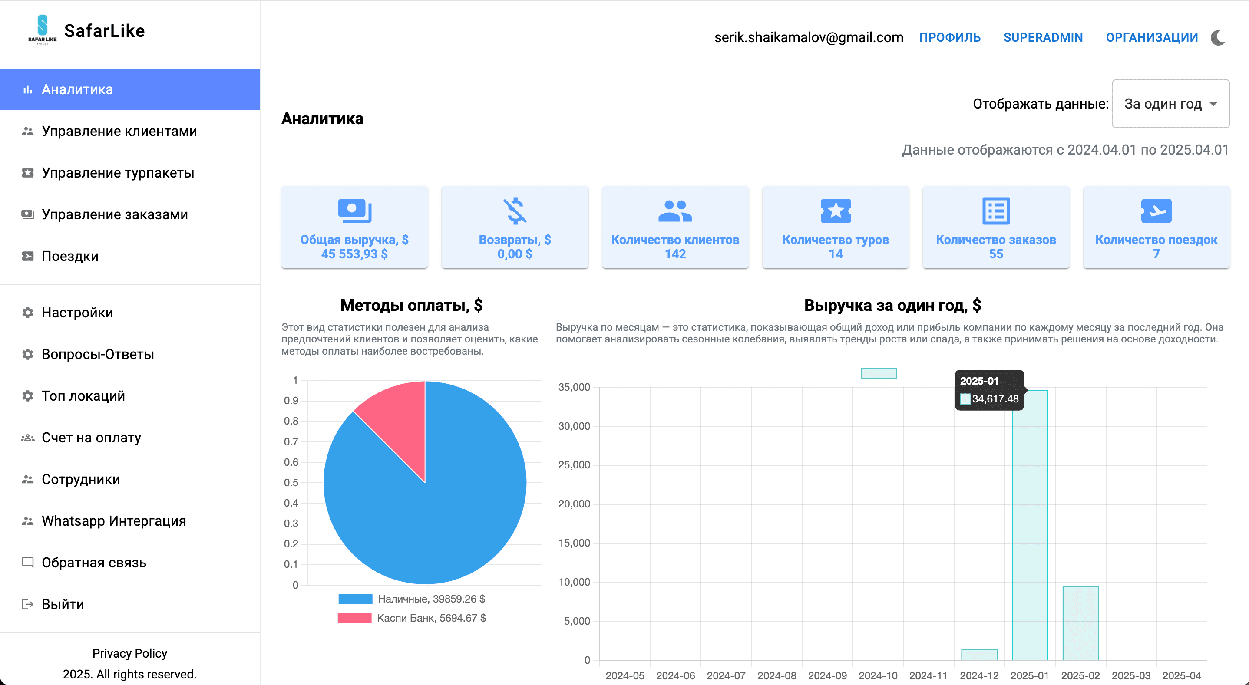Go to ОРГАНИЗАЦИИ page
Image resolution: width=1249 pixels, height=685 pixels.
pos(1152,37)
